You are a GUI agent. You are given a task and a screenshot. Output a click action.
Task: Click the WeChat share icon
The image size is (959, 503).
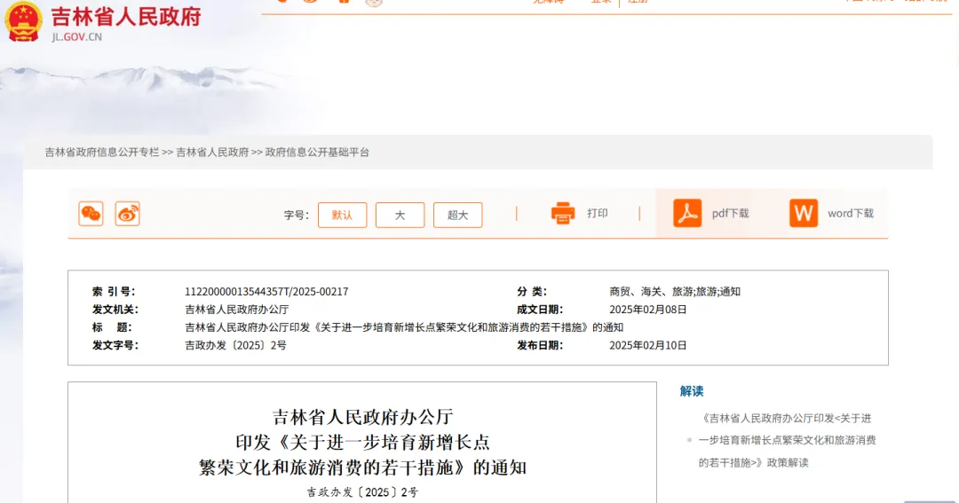91,214
